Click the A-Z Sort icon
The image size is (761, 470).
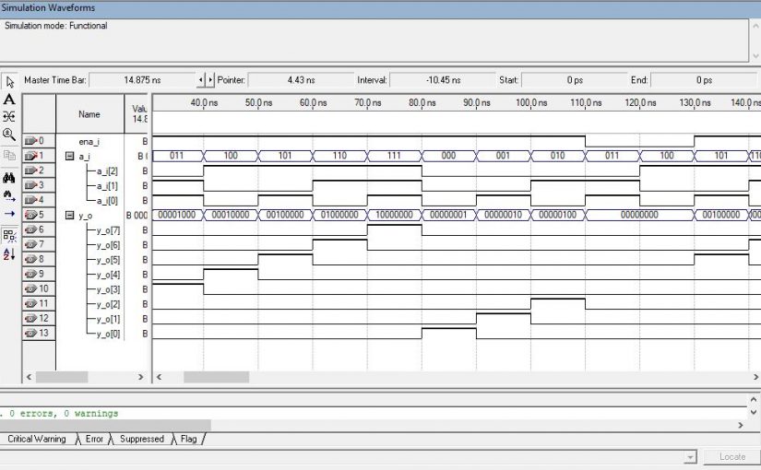tap(9, 253)
